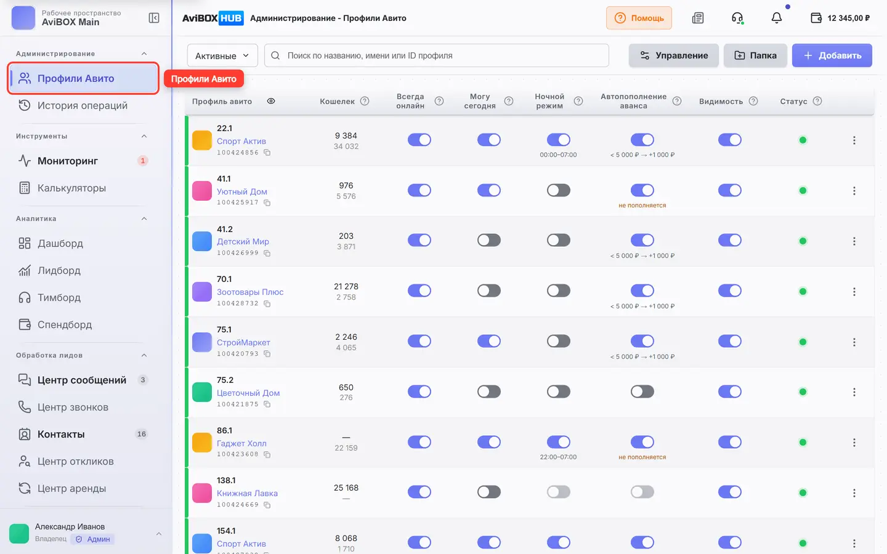Show help for Автопополнение аванса column

677,101
